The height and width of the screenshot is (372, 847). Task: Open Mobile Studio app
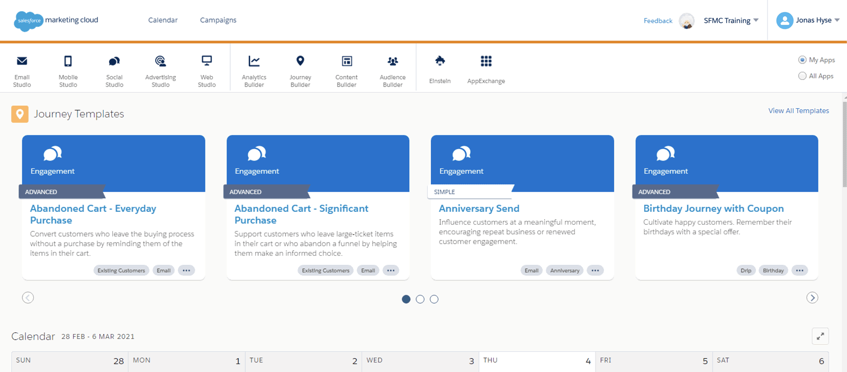(68, 70)
